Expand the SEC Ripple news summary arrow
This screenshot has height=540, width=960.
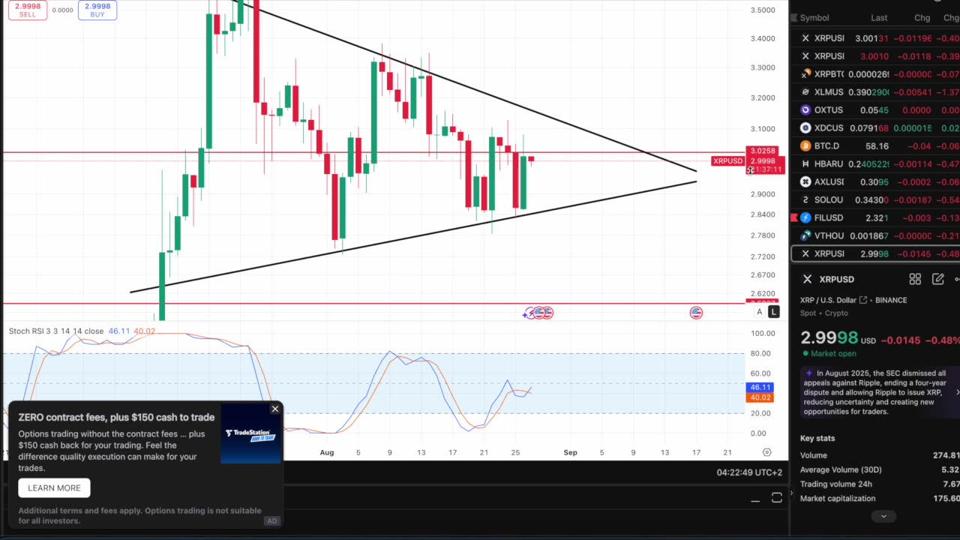pos(957,392)
